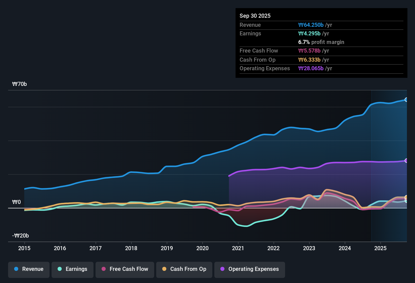Click the blue Revenue legend dot
The width and height of the screenshot is (415, 283).
pyautogui.click(x=16, y=269)
